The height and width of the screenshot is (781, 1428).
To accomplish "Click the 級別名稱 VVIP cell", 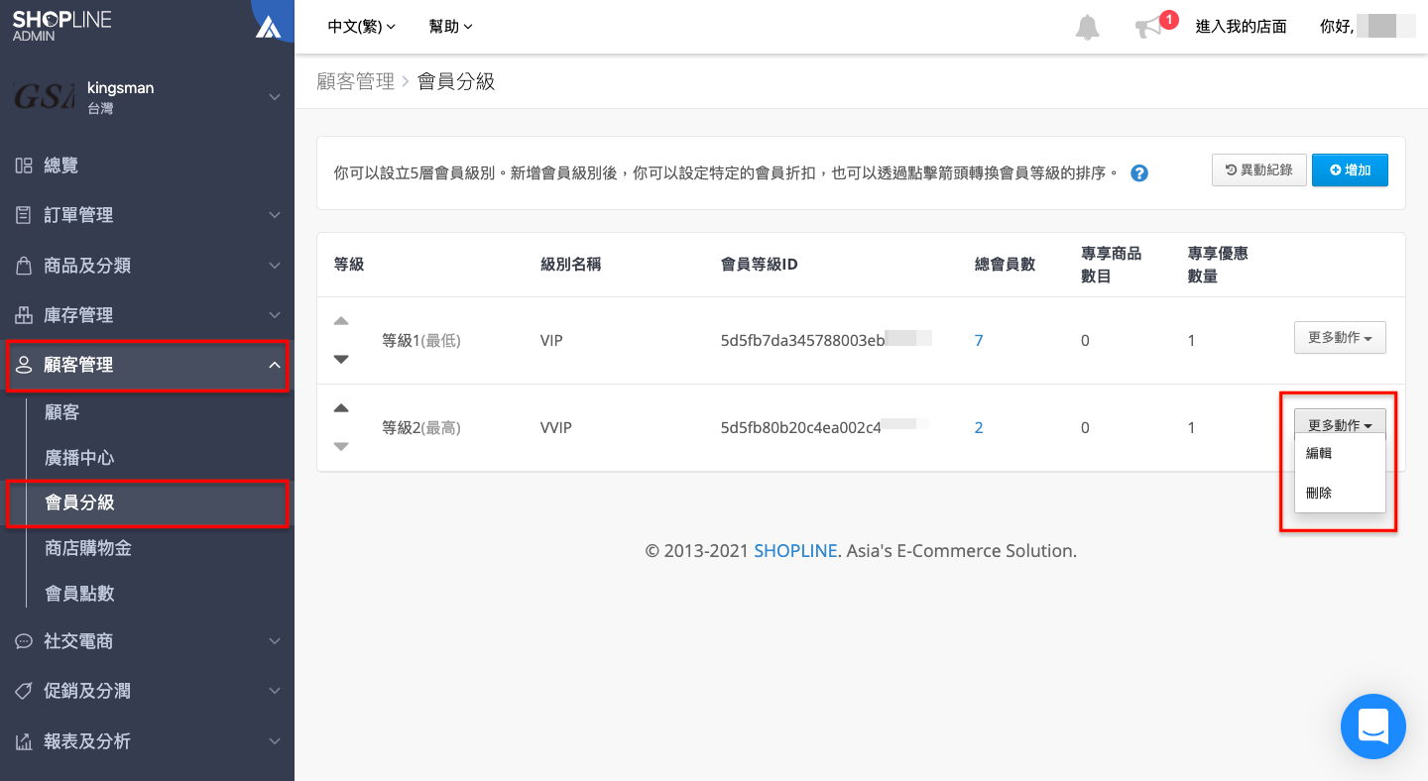I will 556,427.
